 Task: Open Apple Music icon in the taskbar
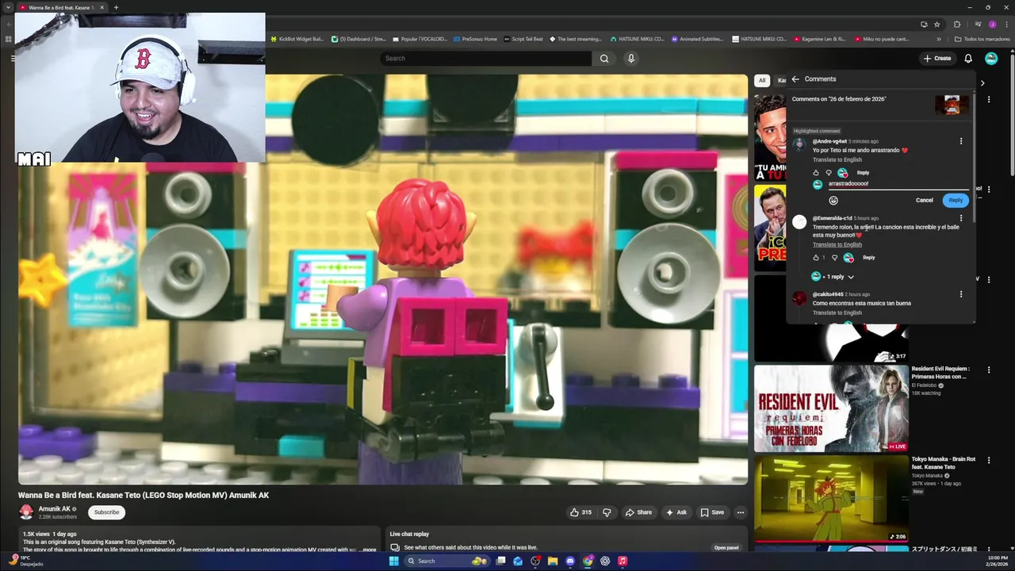pyautogui.click(x=622, y=561)
